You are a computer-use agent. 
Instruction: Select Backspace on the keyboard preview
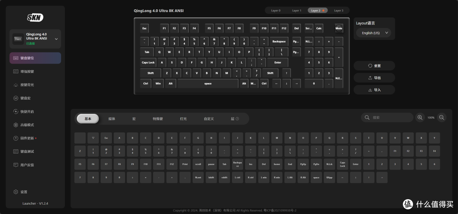tap(279, 42)
